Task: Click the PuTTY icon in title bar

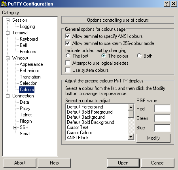Action: coord(4,4)
